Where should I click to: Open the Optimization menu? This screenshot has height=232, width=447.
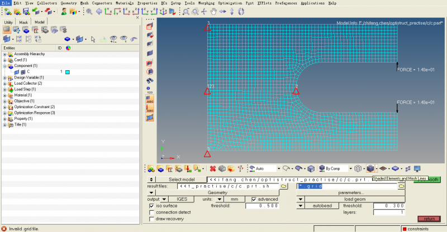230,3
